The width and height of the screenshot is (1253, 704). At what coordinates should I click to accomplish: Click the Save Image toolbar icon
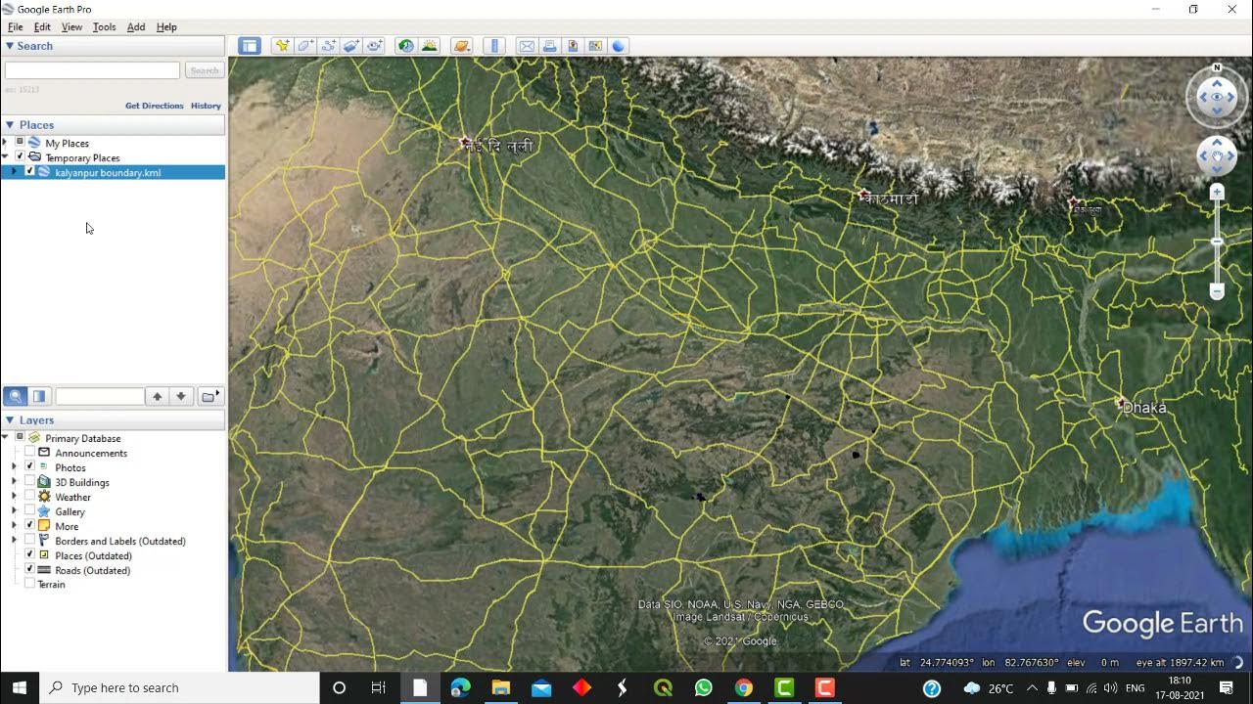click(573, 46)
